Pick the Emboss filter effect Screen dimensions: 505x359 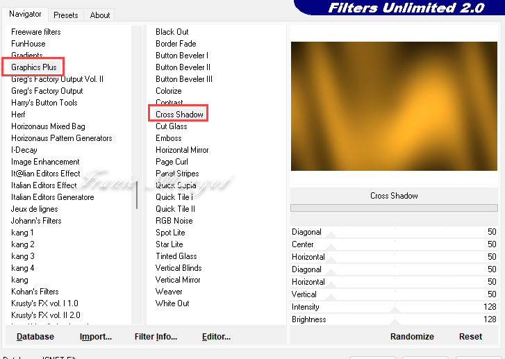169,138
